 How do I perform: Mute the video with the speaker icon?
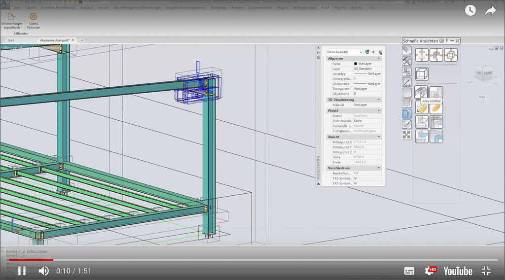(x=44, y=271)
